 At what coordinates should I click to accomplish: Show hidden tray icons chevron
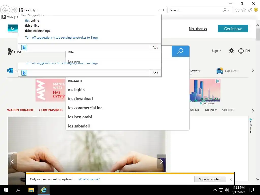(x=215, y=190)
